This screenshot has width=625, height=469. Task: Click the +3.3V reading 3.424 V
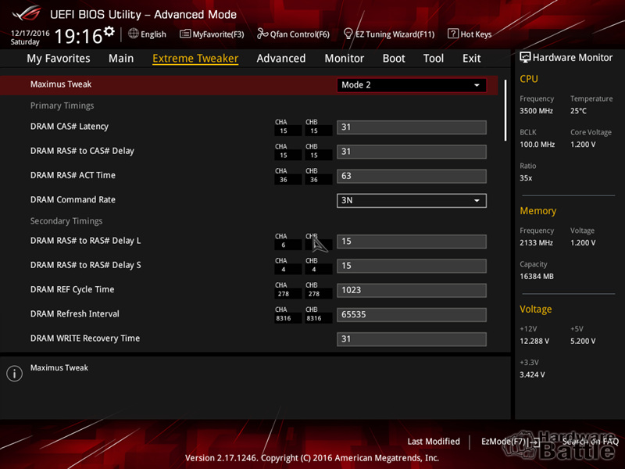tap(532, 374)
